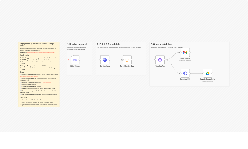Check the 'Set your Google Drive folder ID' box
This screenshot has width=248, height=149.
tap(21, 95)
